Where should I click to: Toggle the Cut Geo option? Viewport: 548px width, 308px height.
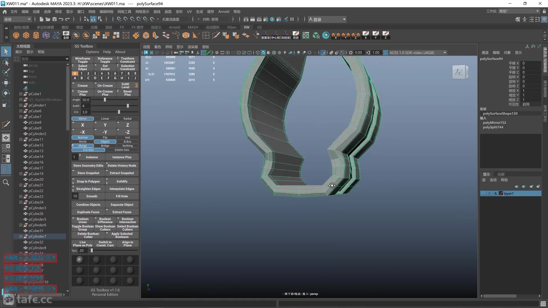click(88, 150)
